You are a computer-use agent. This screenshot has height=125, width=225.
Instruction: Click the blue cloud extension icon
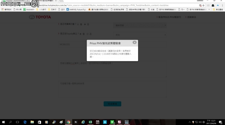click(x=218, y=5)
